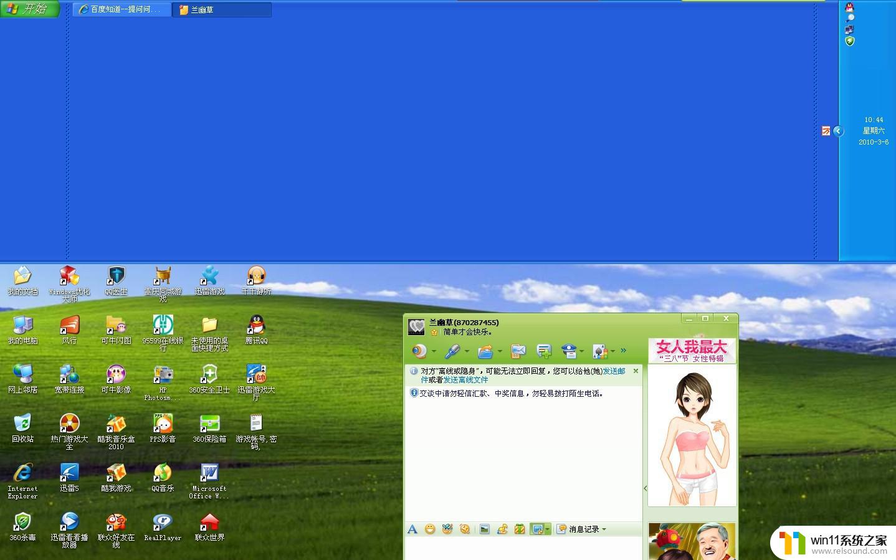Expand police hat icon dropdown arrow
Screen dimensions: 896x560
coord(582,352)
